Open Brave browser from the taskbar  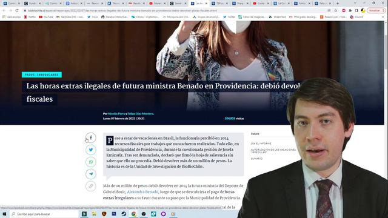point(104,214)
